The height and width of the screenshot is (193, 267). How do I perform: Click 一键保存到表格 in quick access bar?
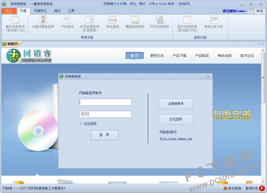pos(41,4)
